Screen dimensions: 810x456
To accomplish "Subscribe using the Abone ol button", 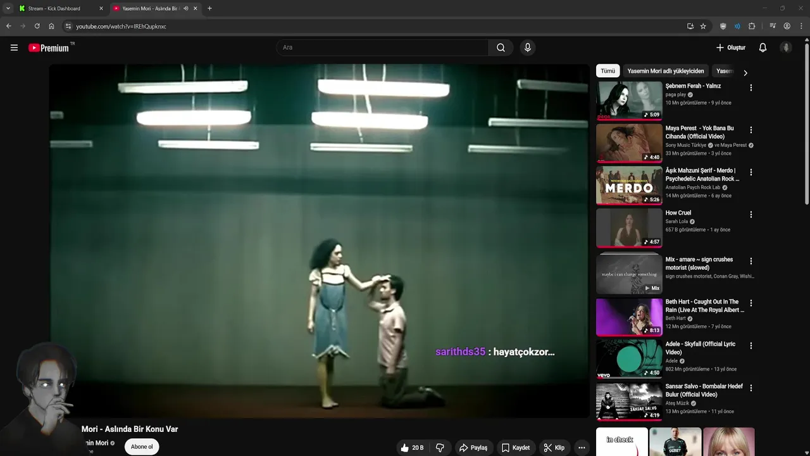I will pyautogui.click(x=142, y=446).
